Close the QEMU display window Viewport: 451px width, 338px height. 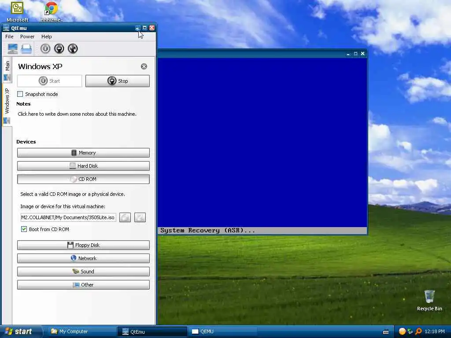[363, 54]
